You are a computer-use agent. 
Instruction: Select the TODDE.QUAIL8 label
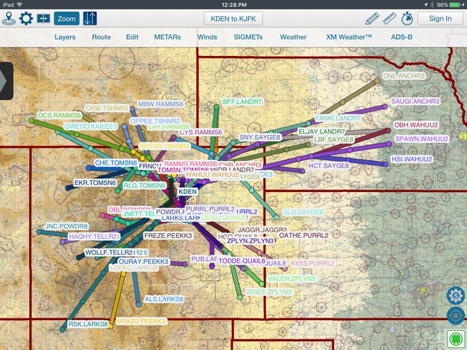(x=242, y=260)
